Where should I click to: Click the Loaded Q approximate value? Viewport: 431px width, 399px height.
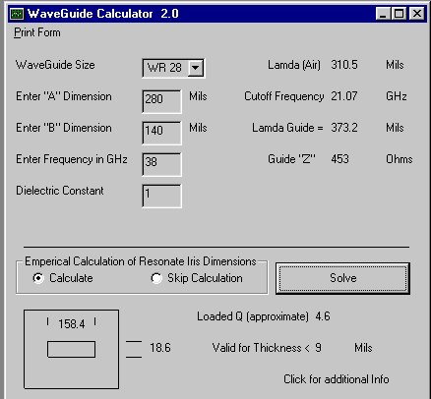coord(323,316)
